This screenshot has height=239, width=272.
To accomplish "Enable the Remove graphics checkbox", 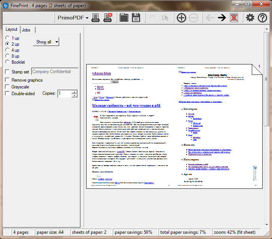I will coord(7,80).
